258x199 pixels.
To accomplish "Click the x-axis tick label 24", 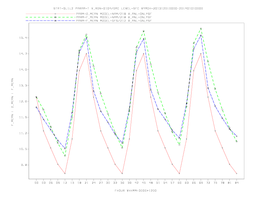I will click(x=93, y=183).
